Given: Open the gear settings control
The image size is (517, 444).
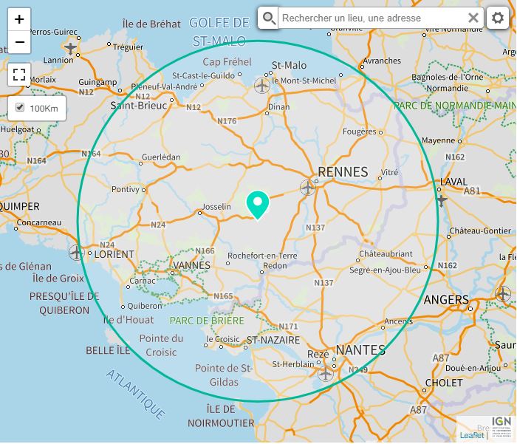Looking at the screenshot, I should (498, 18).
